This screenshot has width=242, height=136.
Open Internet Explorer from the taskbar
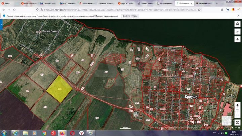pyautogui.click(x=15, y=133)
